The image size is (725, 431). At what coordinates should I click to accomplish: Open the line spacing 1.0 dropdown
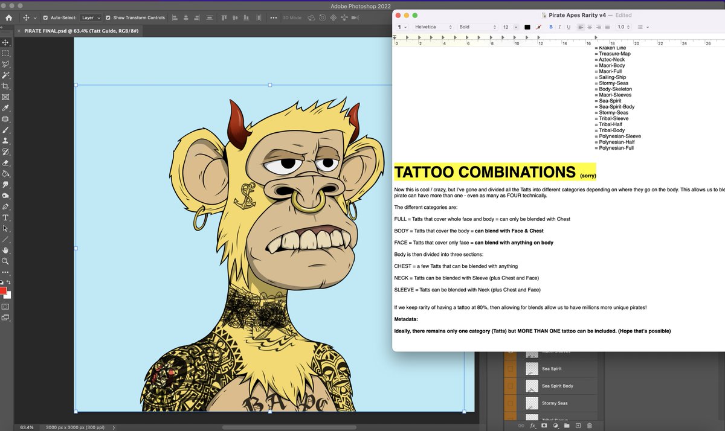pos(623,27)
